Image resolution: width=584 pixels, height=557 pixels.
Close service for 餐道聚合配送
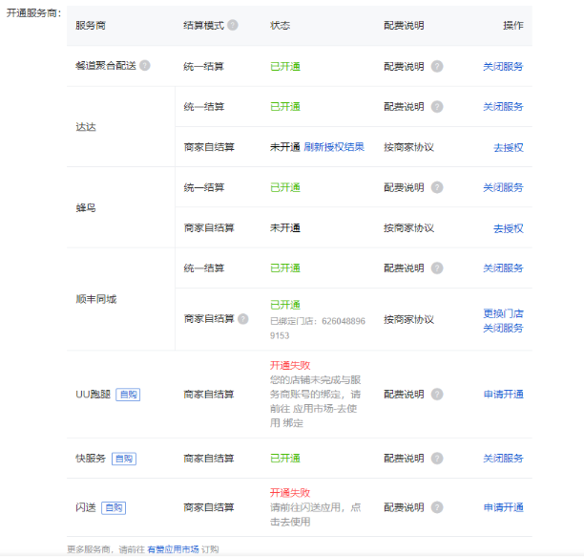[503, 66]
